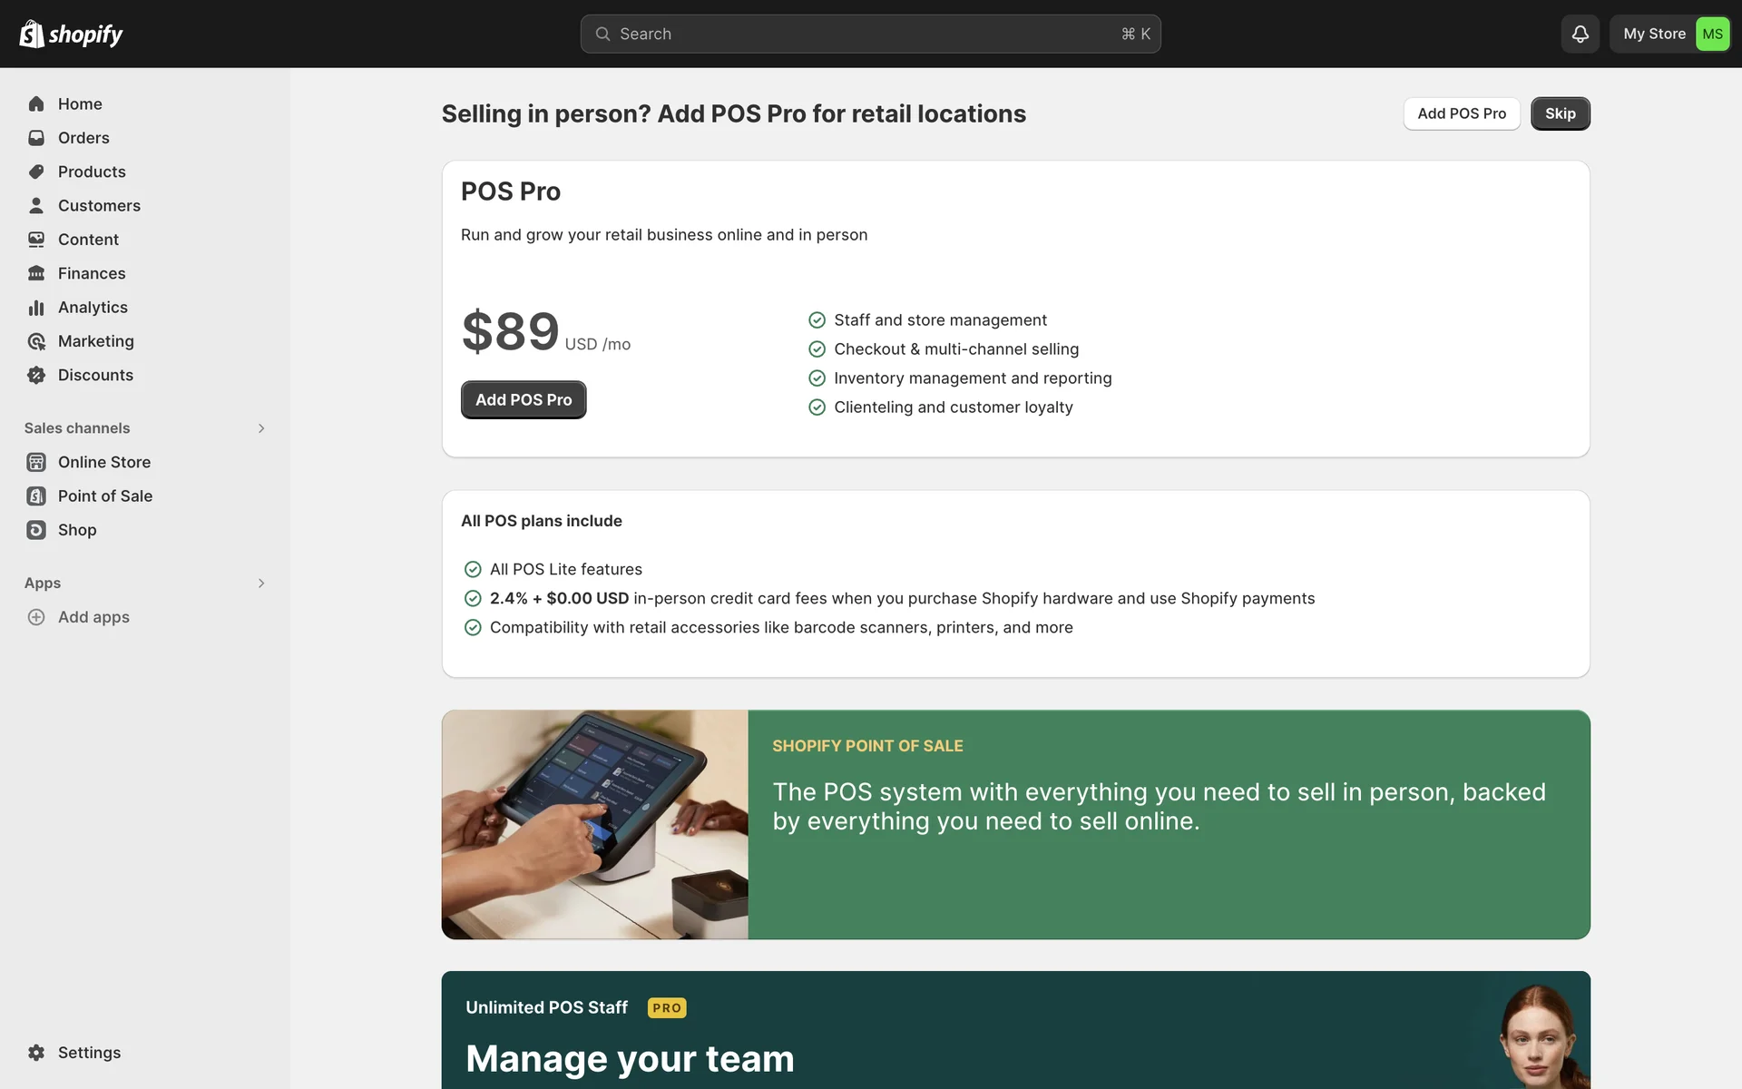Click the Discounts badge icon

click(x=36, y=375)
